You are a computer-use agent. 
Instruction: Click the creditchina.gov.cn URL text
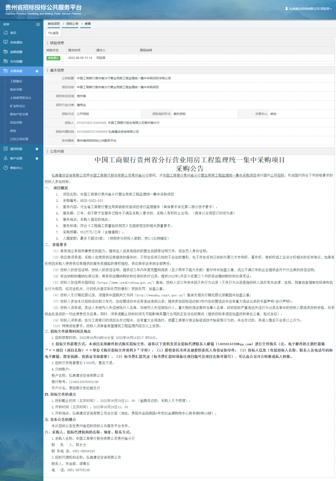[x=125, y=283]
